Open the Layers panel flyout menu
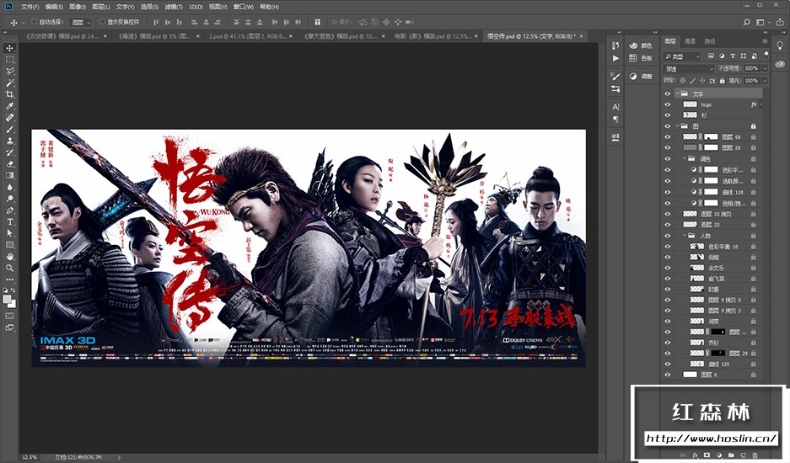The width and height of the screenshot is (790, 463). (765, 41)
